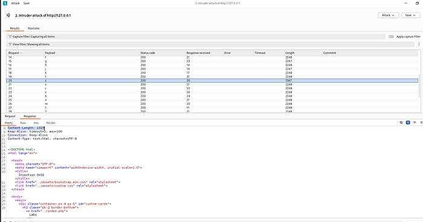The height and width of the screenshot is (222, 423).
Task: Select request row 22 with payload c
Action: point(212,88)
